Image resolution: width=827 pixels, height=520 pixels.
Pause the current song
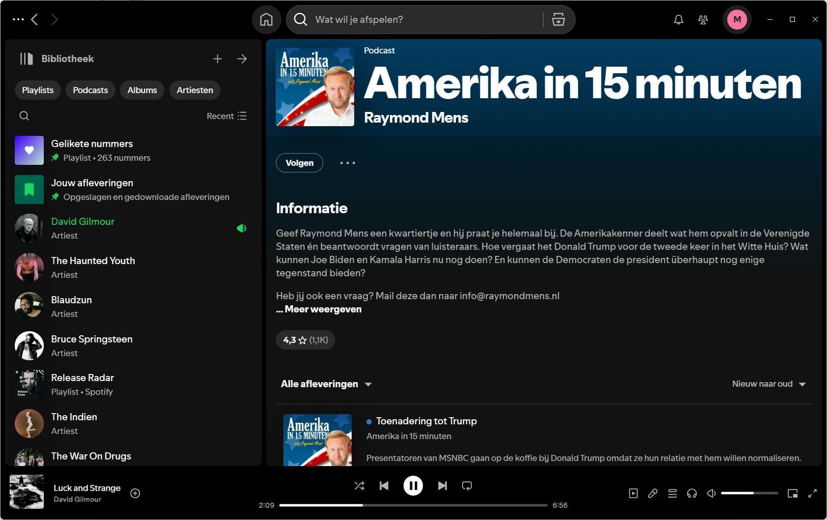413,486
